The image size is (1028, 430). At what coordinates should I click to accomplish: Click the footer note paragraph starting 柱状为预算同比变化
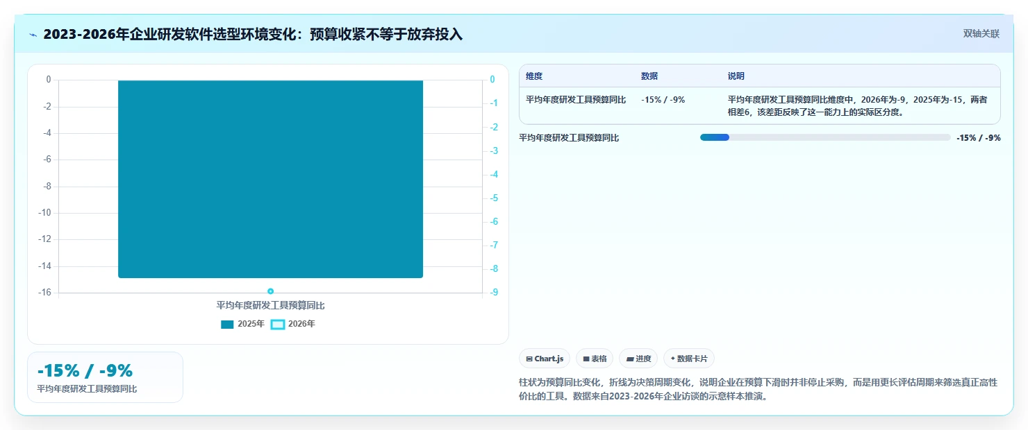(x=758, y=390)
